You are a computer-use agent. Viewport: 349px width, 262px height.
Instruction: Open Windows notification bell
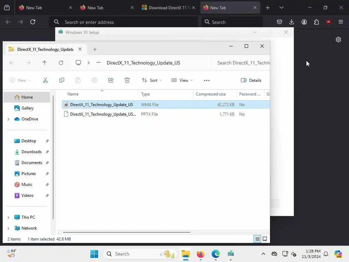pos(326,254)
